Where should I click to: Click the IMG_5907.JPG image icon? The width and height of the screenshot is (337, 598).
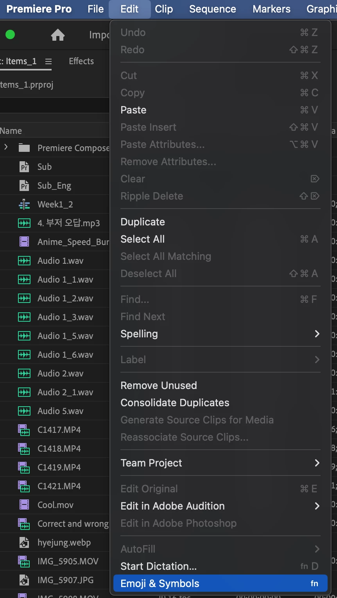[24, 580]
